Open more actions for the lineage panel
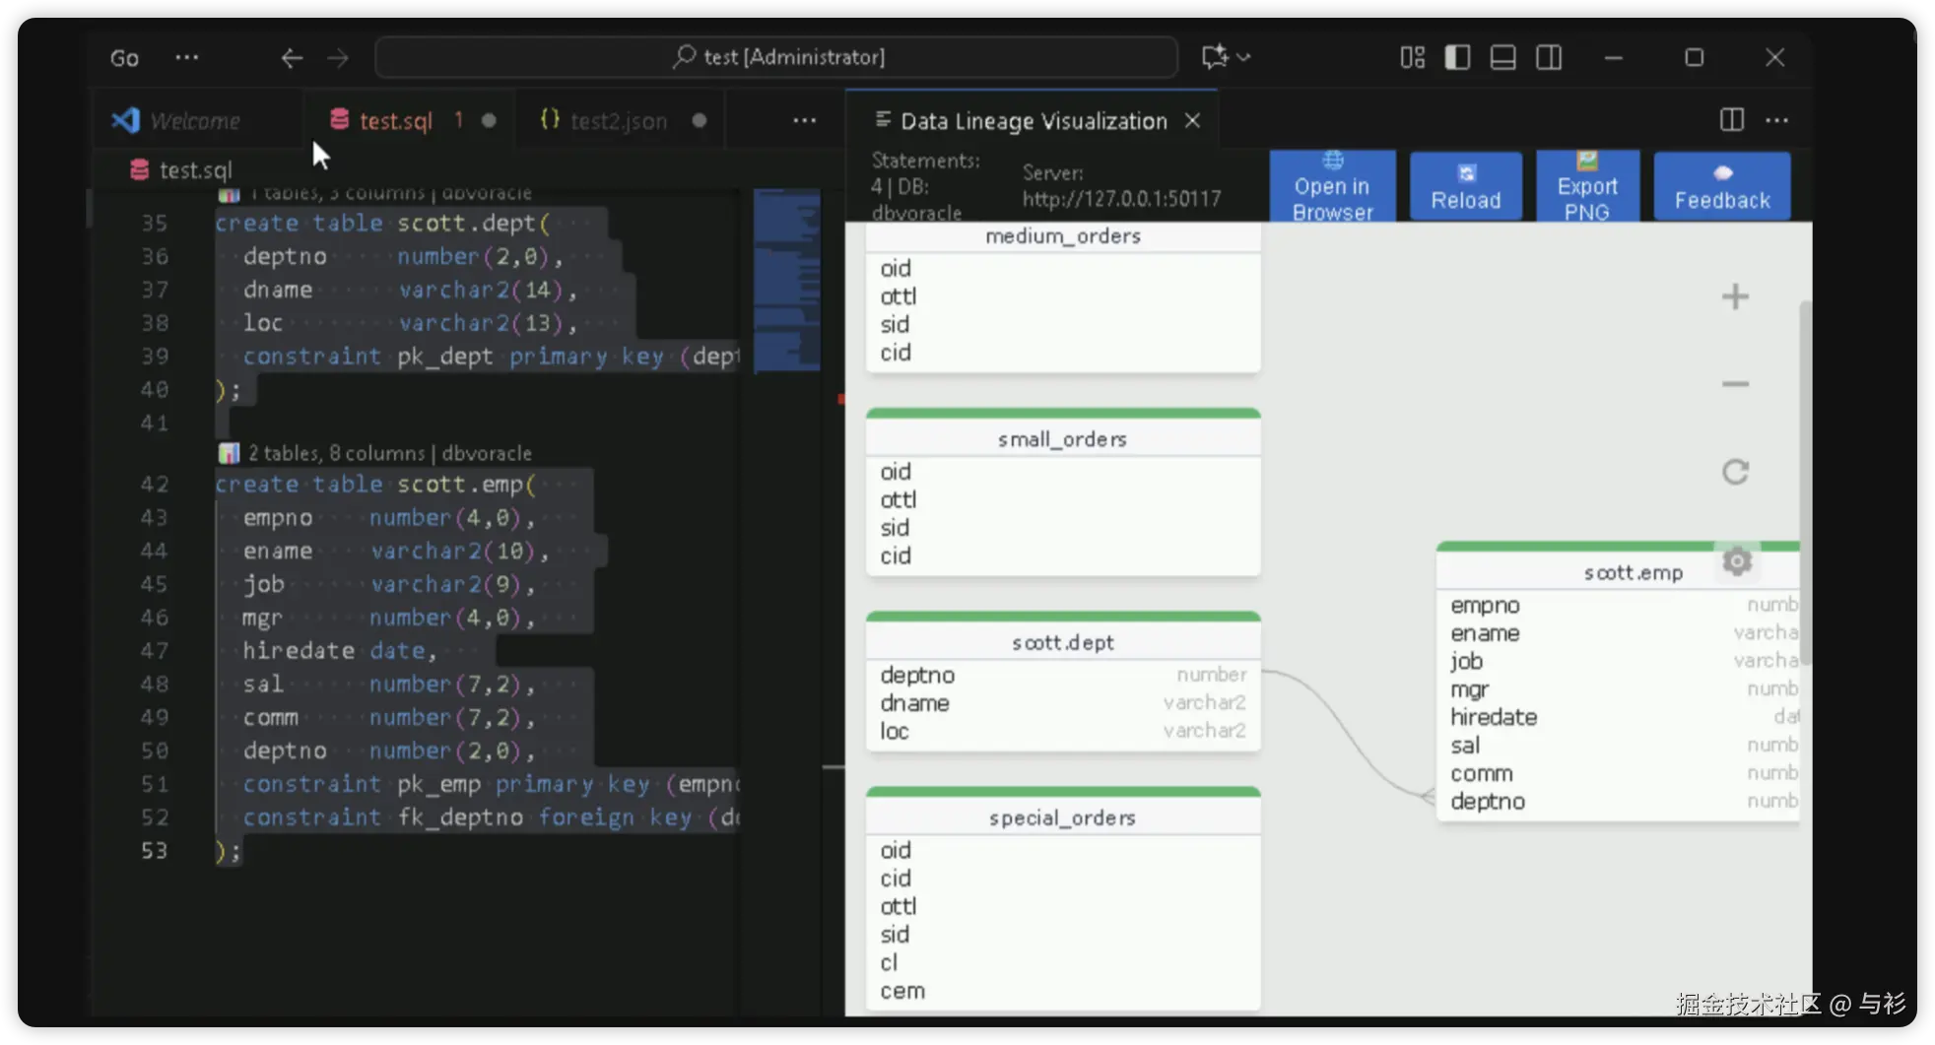Viewport: 1935px width, 1045px height. tap(1777, 120)
